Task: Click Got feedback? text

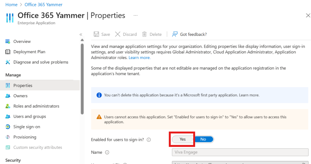Action: coord(193,34)
